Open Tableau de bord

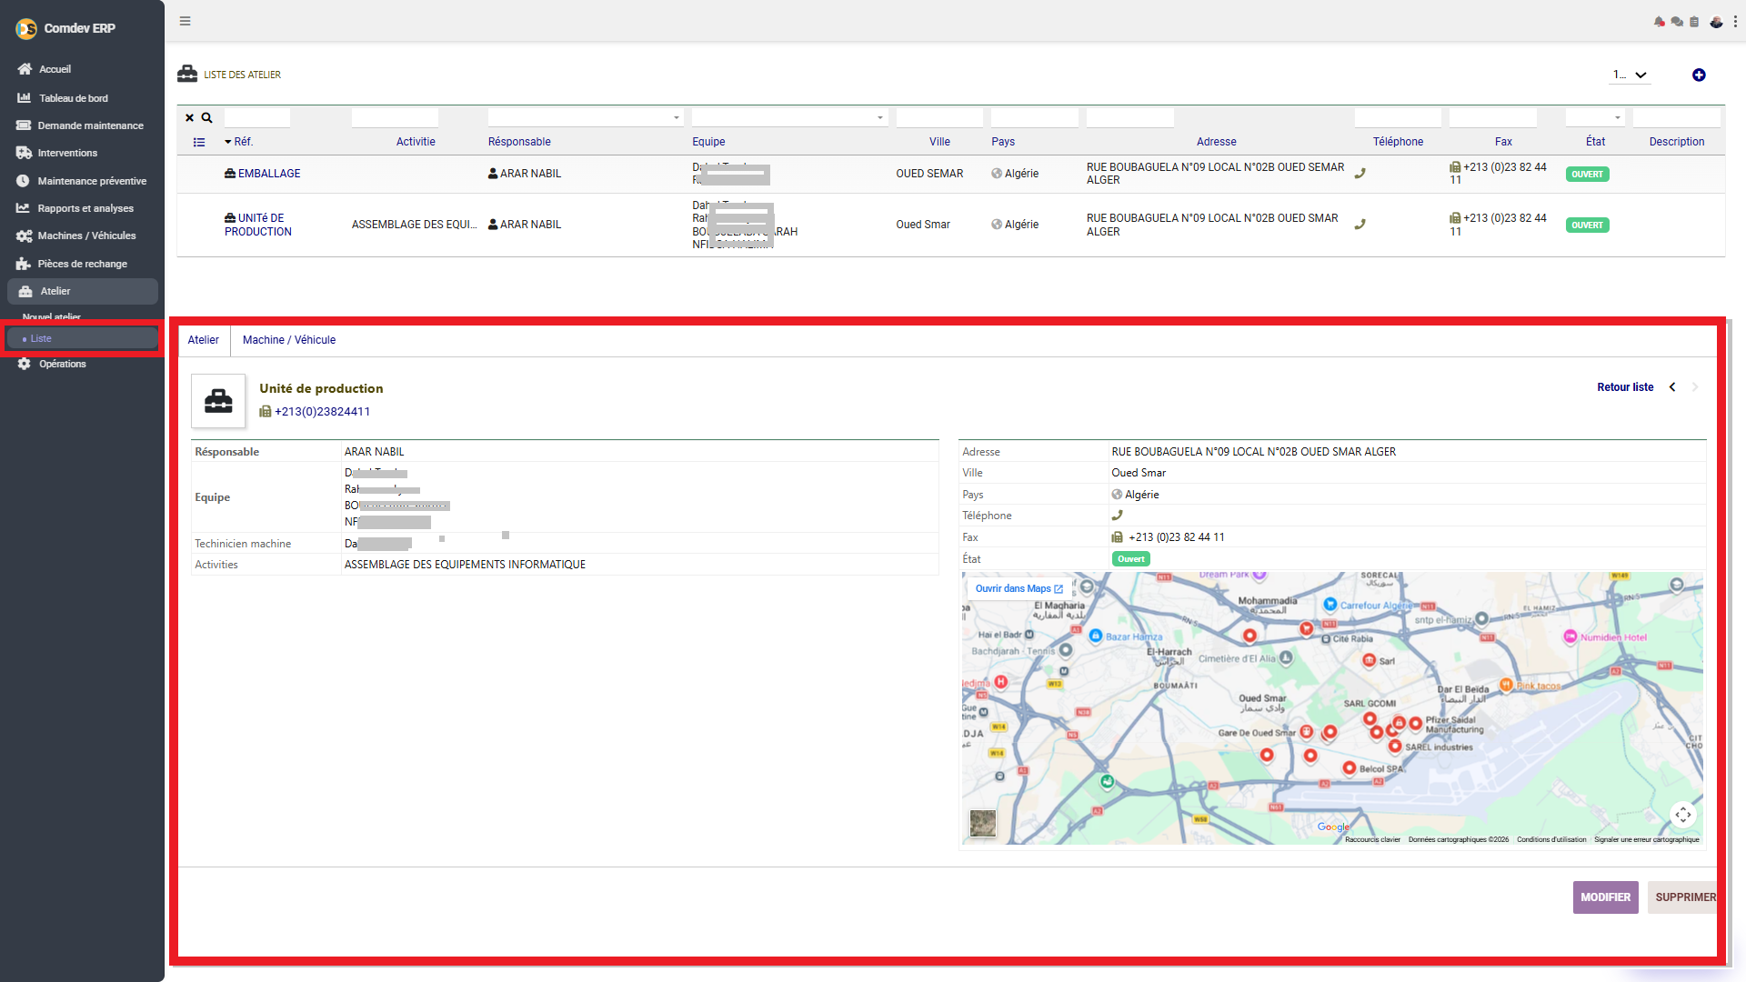74,98
